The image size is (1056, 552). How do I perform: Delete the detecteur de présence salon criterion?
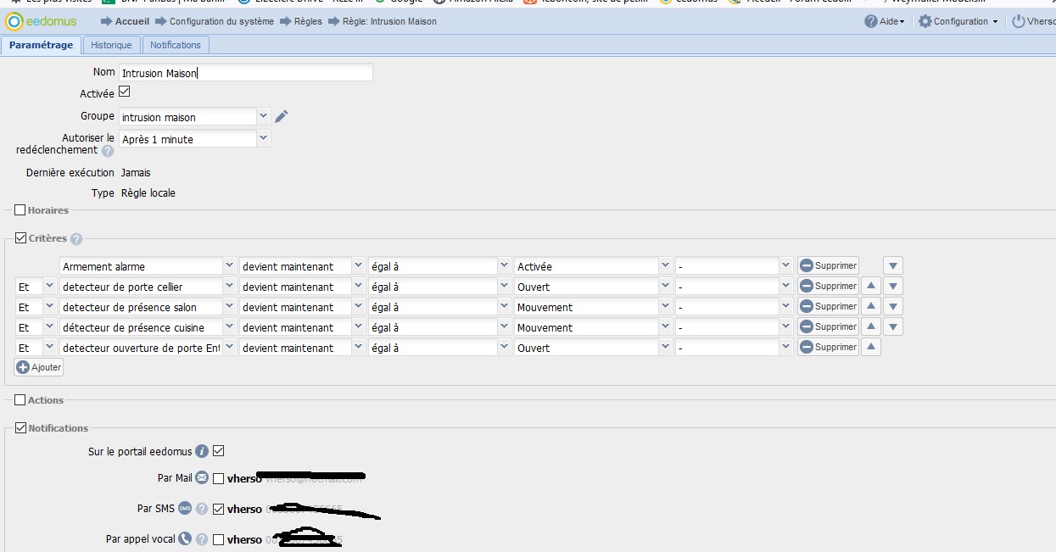[828, 306]
